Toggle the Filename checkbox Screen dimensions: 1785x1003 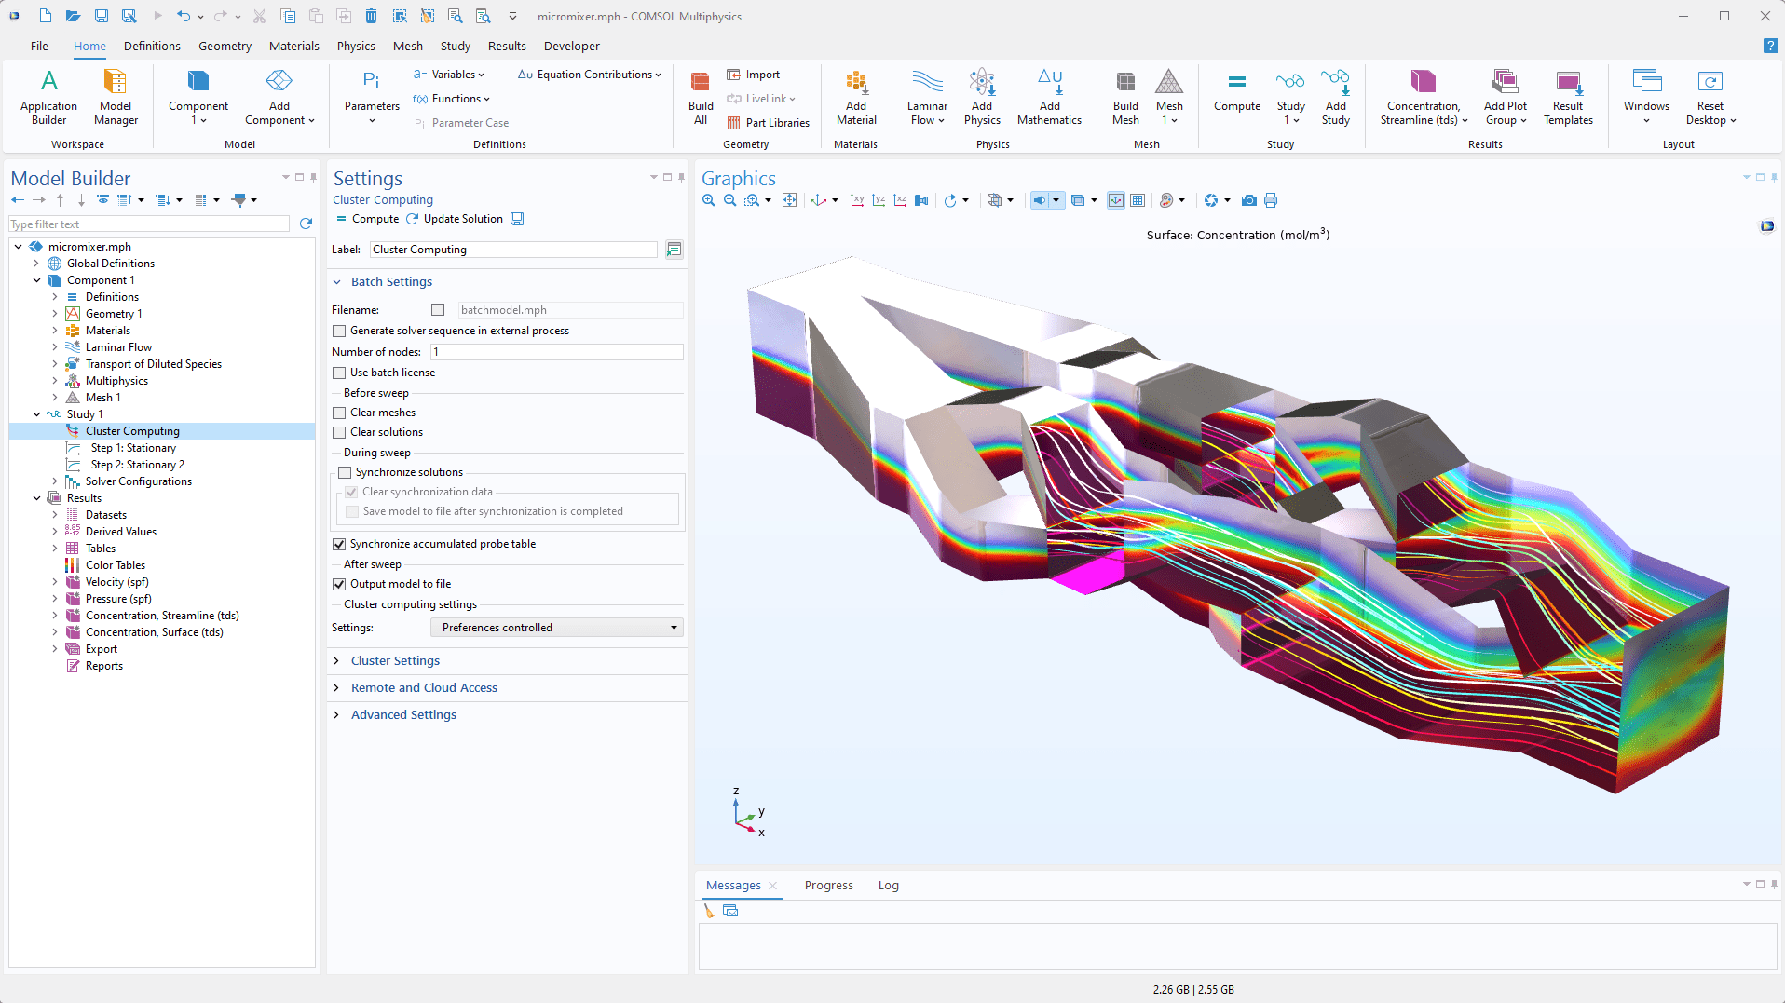coord(438,310)
